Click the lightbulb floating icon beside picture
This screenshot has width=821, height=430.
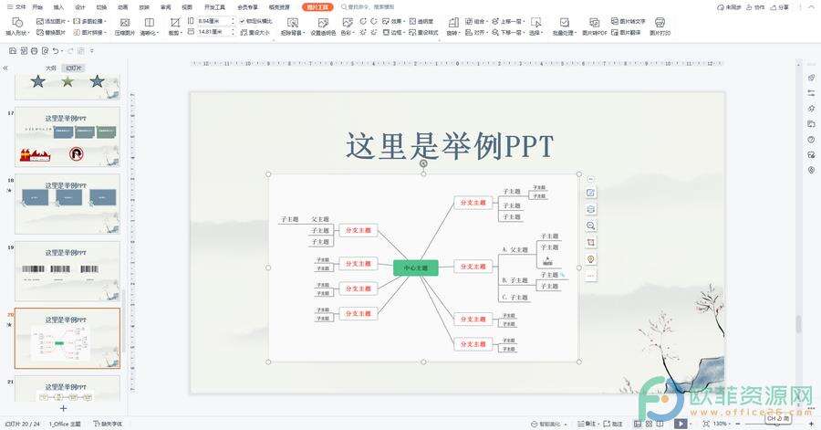point(590,259)
